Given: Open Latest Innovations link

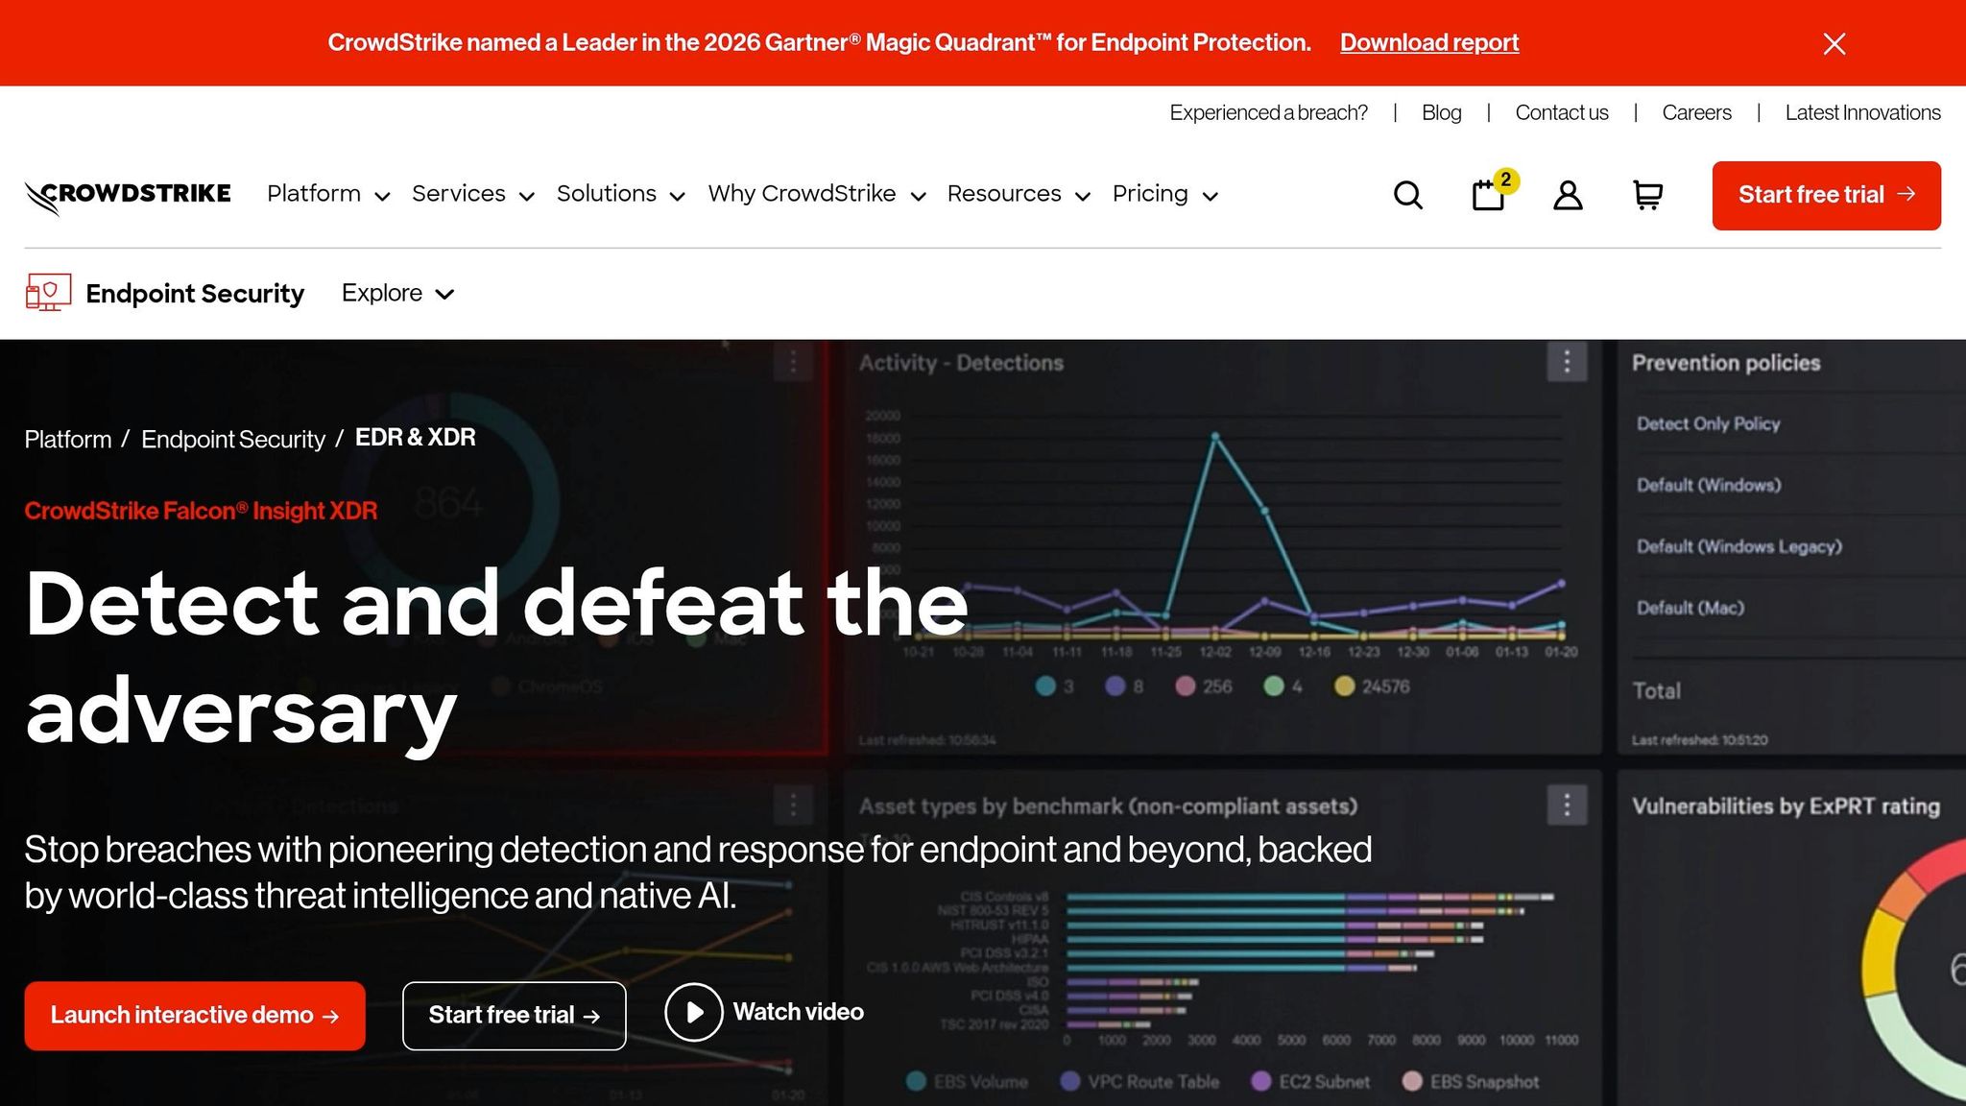Looking at the screenshot, I should click(x=1862, y=113).
